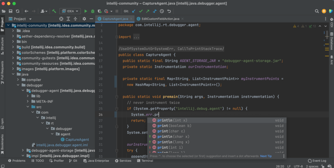The height and width of the screenshot is (168, 334).
Task: Select the CaptureAgent.java tab
Action: pyautogui.click(x=115, y=19)
